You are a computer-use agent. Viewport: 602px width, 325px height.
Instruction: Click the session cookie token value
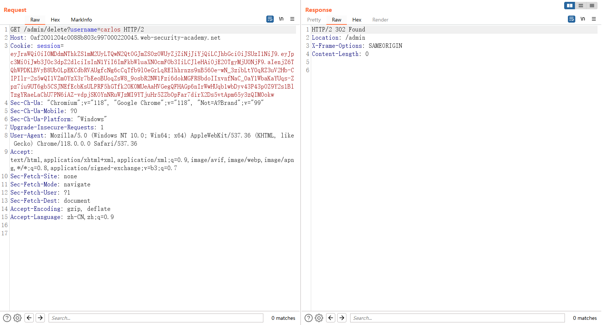[x=152, y=74]
